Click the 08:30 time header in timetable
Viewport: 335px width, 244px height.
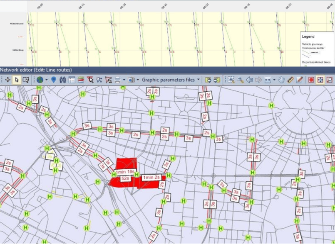[123, 6]
